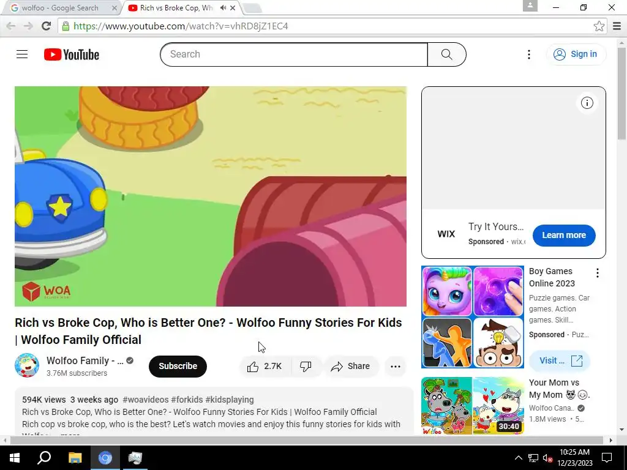Click the video player to pause

[x=211, y=196]
